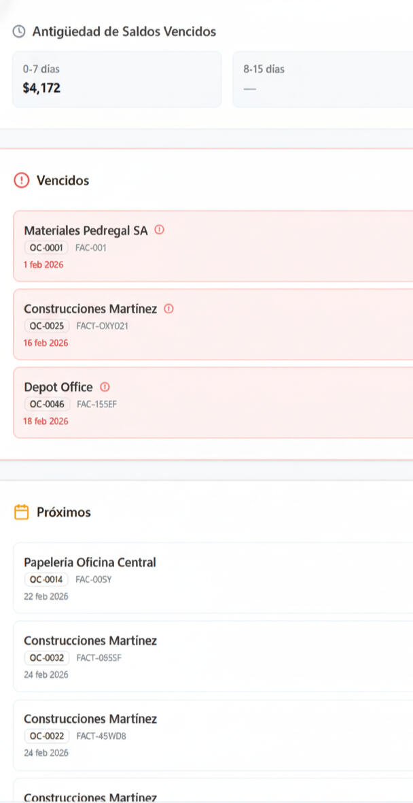This screenshot has height=803, width=413.
Task: Click invoice number FACT-45WD8
Action: 102,736
